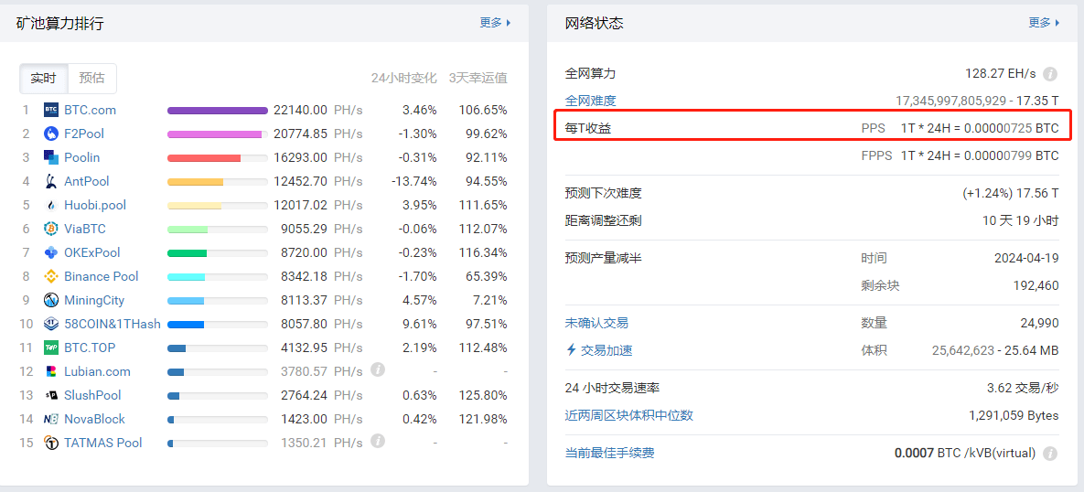Screen dimensions: 1084x492
Task: Click the info icon next to 128.27 EH/s
Action: tap(1050, 73)
